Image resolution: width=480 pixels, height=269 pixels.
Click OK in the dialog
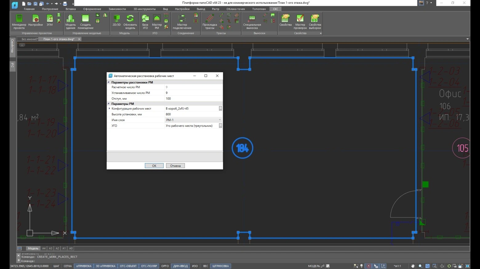point(154,166)
